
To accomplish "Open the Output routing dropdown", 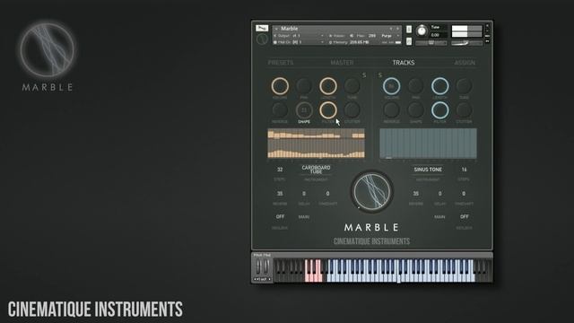I will coord(299,36).
